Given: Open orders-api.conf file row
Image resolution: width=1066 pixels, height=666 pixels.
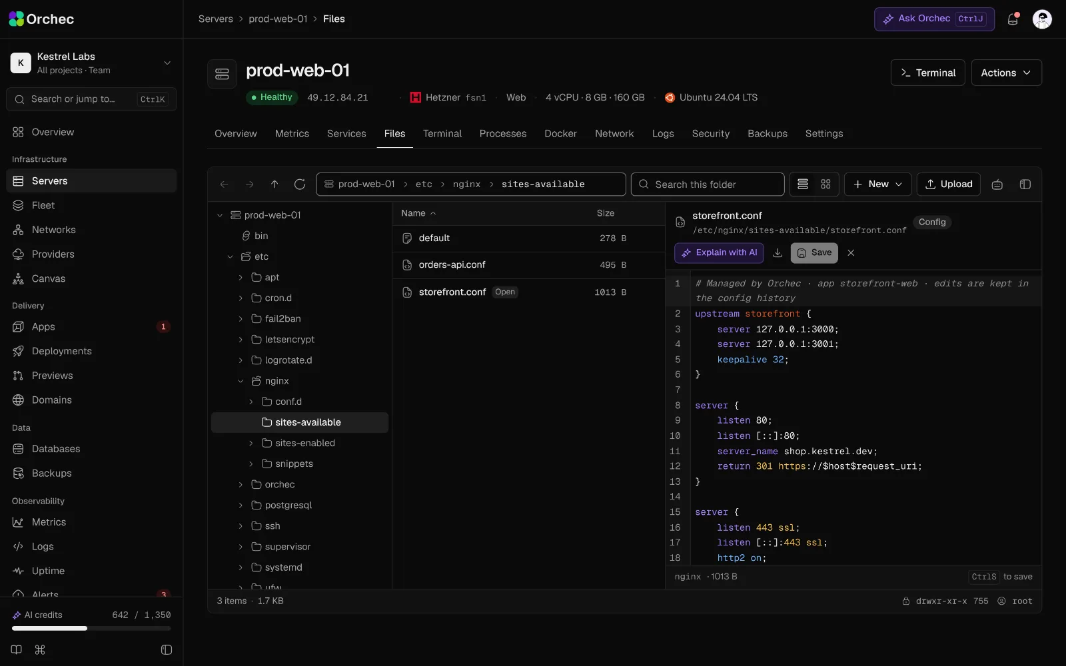Looking at the screenshot, I should point(528,265).
